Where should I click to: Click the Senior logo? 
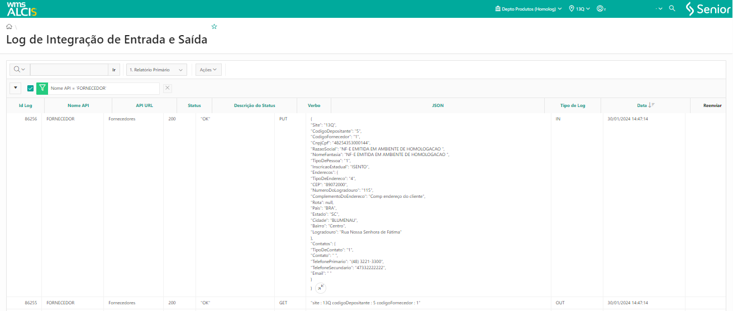pyautogui.click(x=707, y=9)
